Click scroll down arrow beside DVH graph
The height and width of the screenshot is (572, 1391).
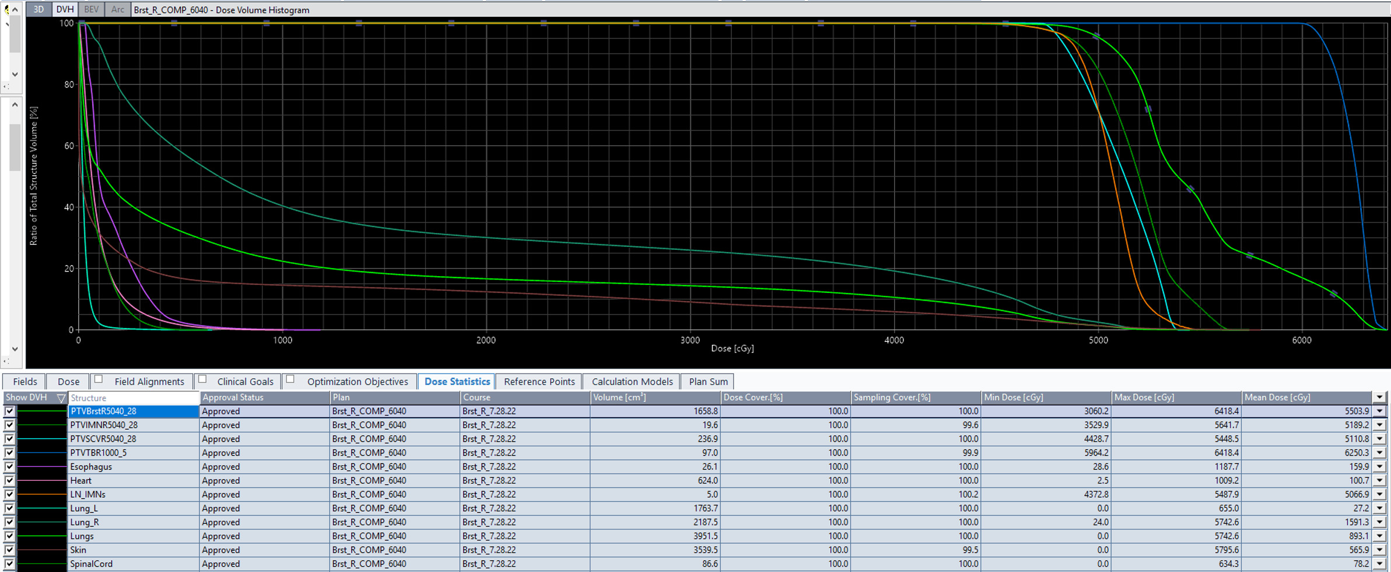pyautogui.click(x=15, y=349)
